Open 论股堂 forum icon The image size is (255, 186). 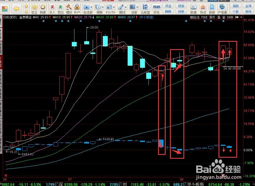(145, 9)
